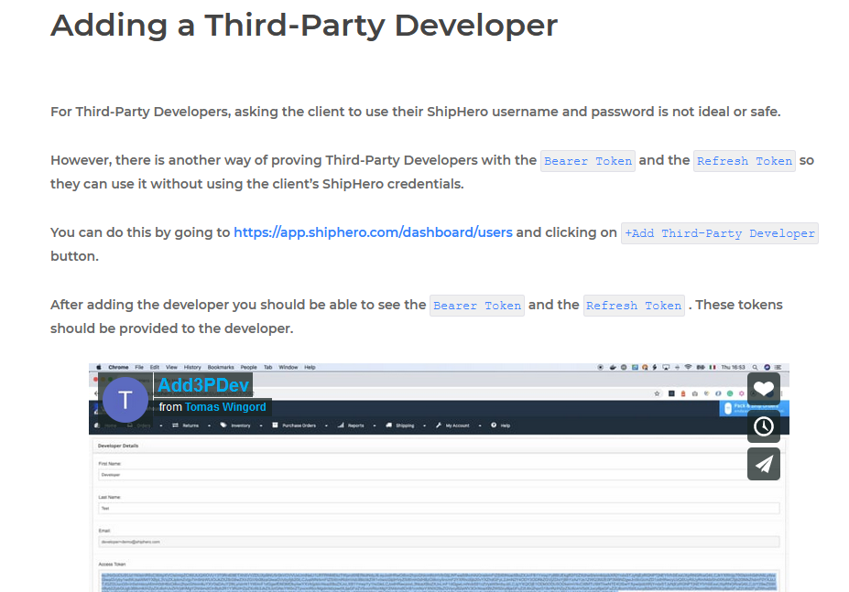Screen dimensions: 849x592
Task: Click the Last Name field in video
Action: 438,509
